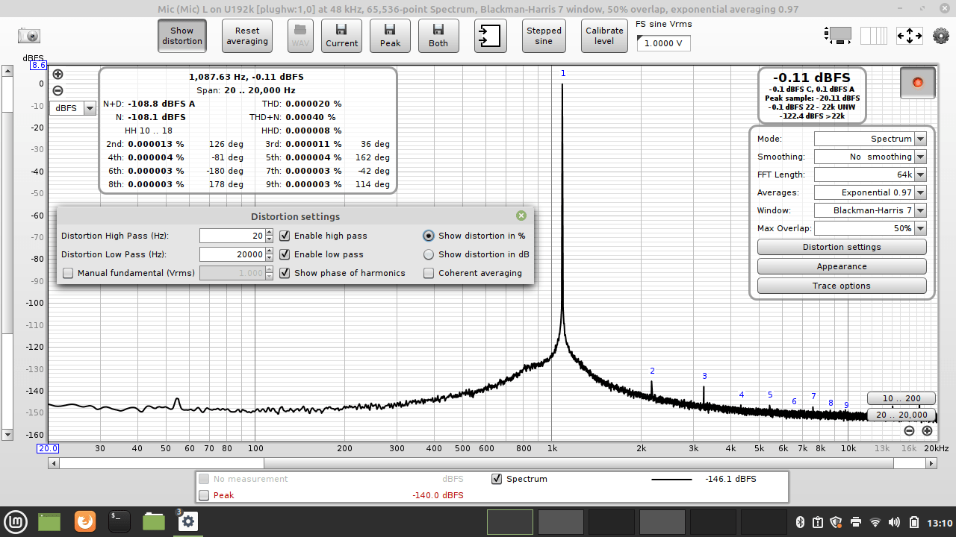Stop recording with the red record button
Image resolution: width=956 pixels, height=537 pixels.
point(918,83)
